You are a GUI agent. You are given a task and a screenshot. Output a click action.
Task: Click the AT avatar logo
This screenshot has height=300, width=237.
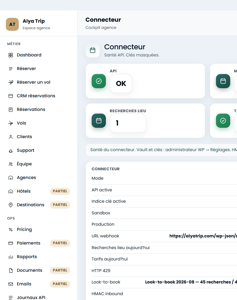point(12,24)
